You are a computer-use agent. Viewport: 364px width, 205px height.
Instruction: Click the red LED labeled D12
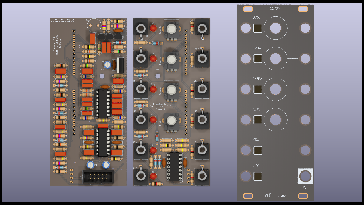click(x=153, y=89)
